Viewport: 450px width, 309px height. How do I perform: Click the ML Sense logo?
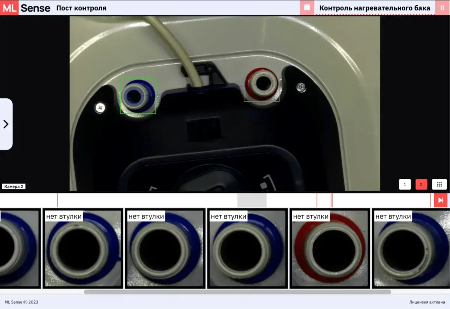[25, 8]
